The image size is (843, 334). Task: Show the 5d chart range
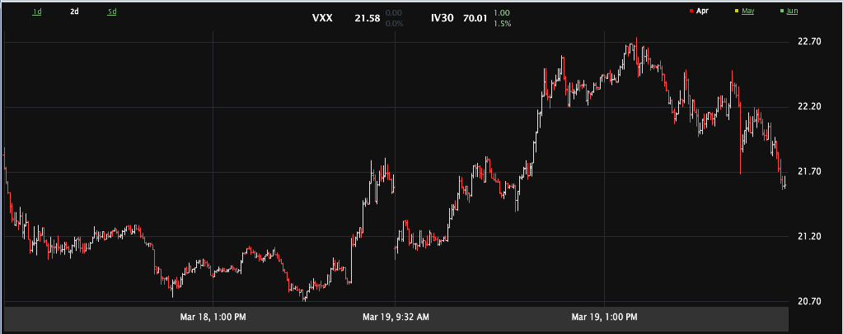(112, 12)
